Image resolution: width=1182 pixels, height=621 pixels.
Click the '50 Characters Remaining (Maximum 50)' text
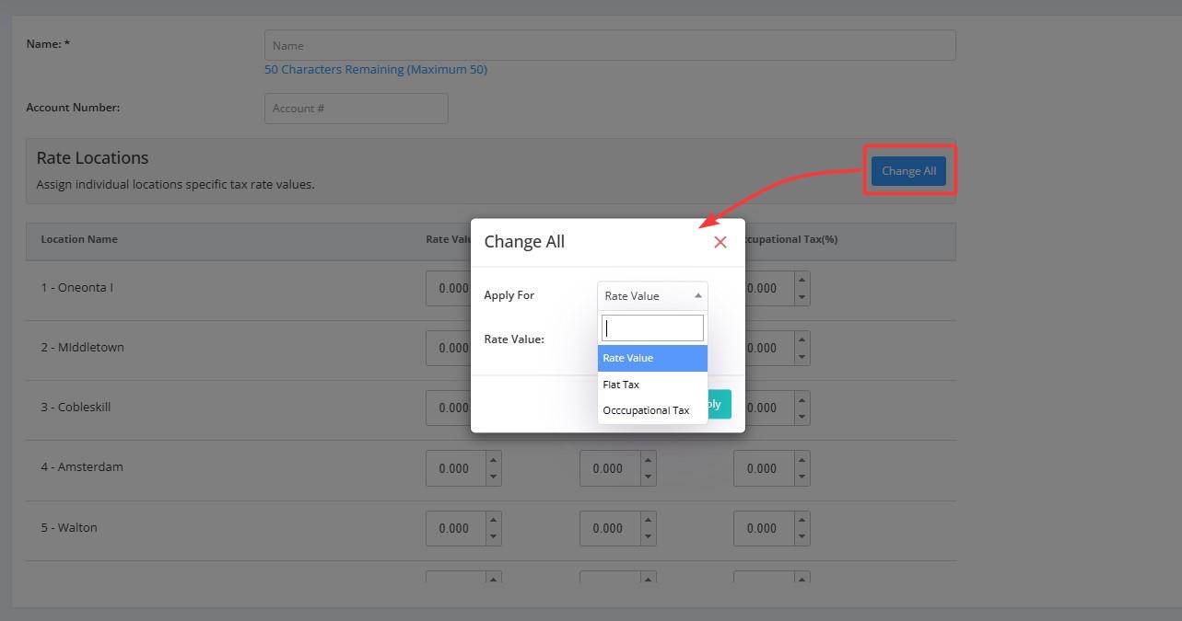coord(376,70)
